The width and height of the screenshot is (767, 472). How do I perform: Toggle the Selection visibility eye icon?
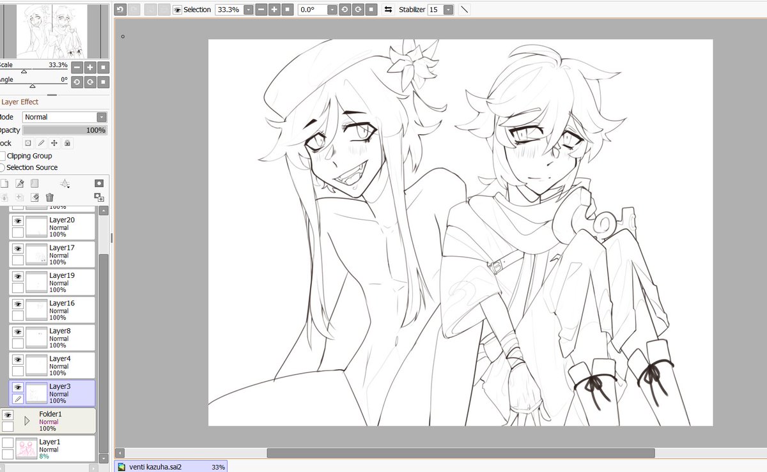177,10
